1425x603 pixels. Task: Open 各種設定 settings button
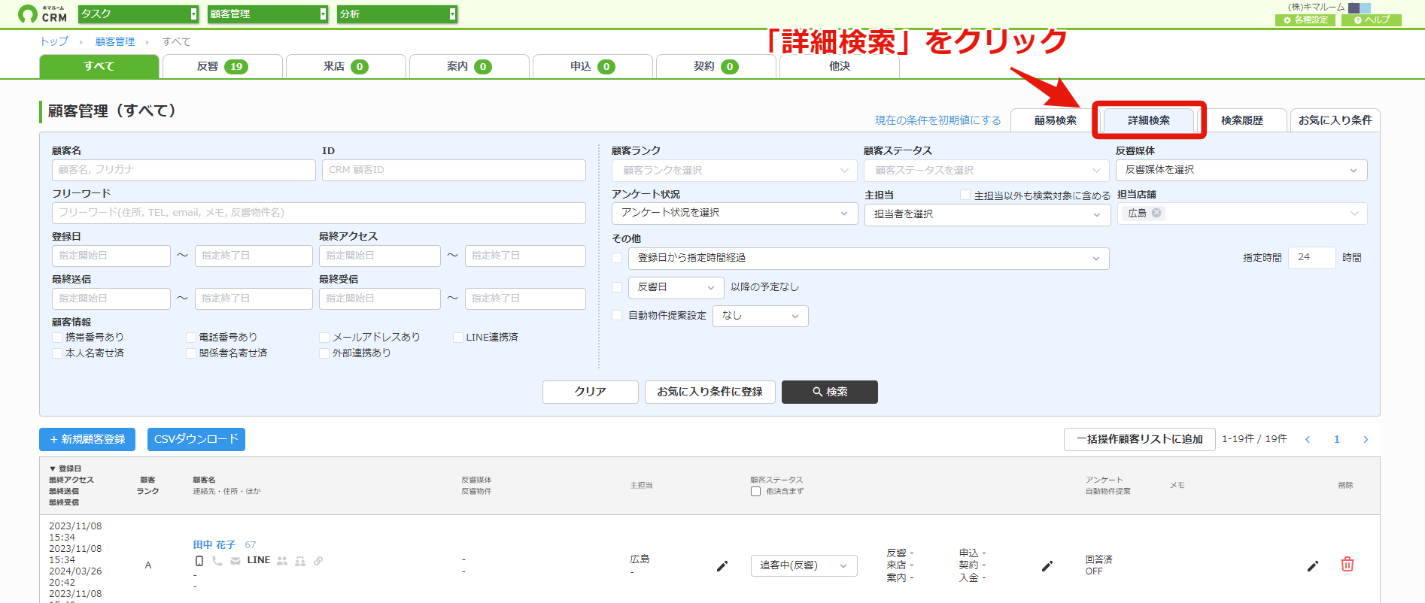pyautogui.click(x=1305, y=20)
